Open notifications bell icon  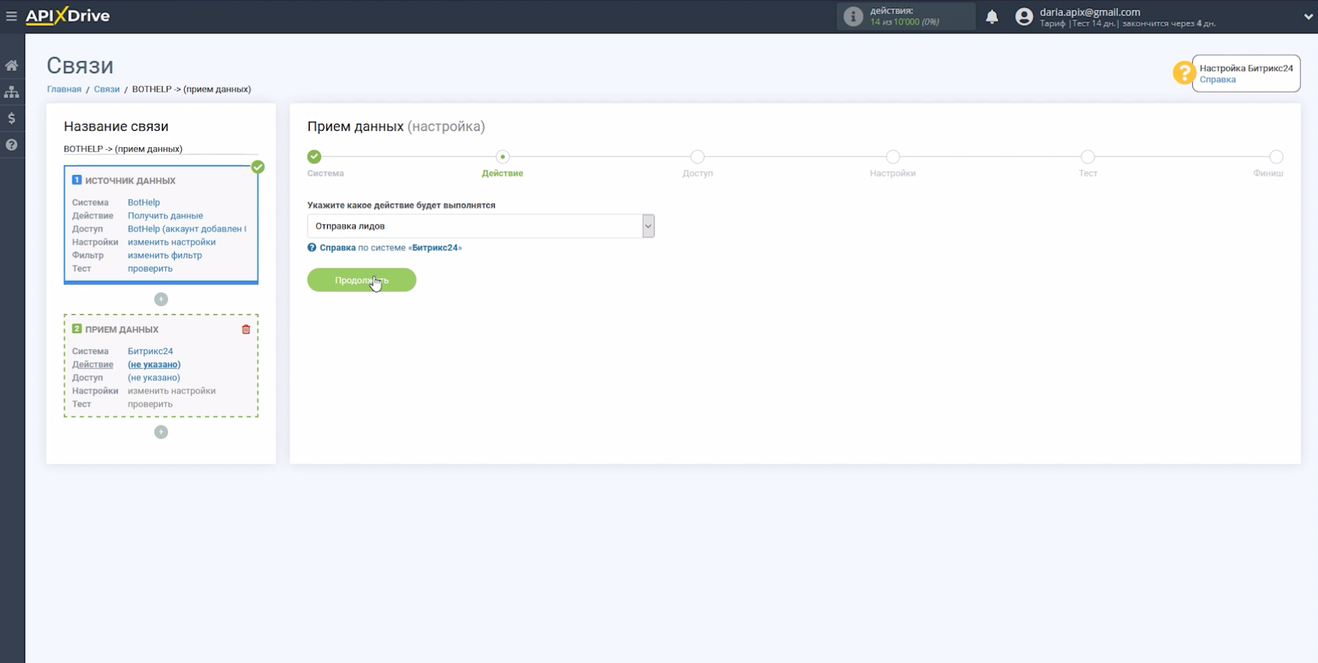coord(991,17)
